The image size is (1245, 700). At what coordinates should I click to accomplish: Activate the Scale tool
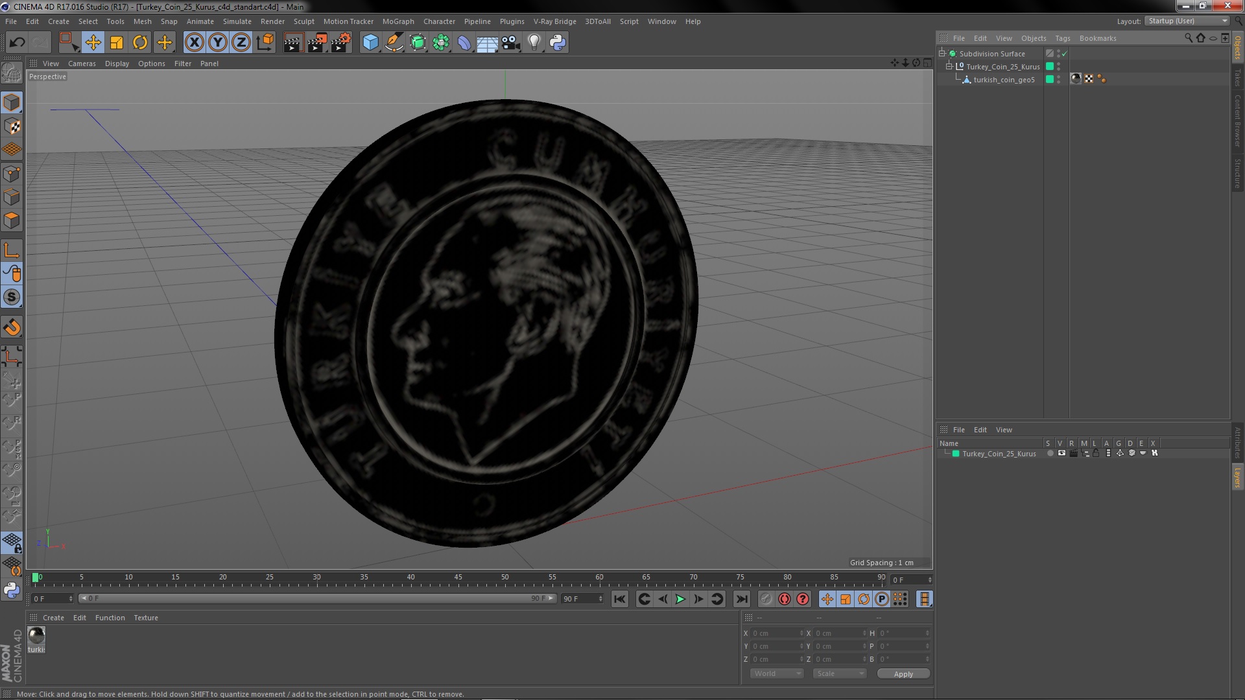(117, 43)
